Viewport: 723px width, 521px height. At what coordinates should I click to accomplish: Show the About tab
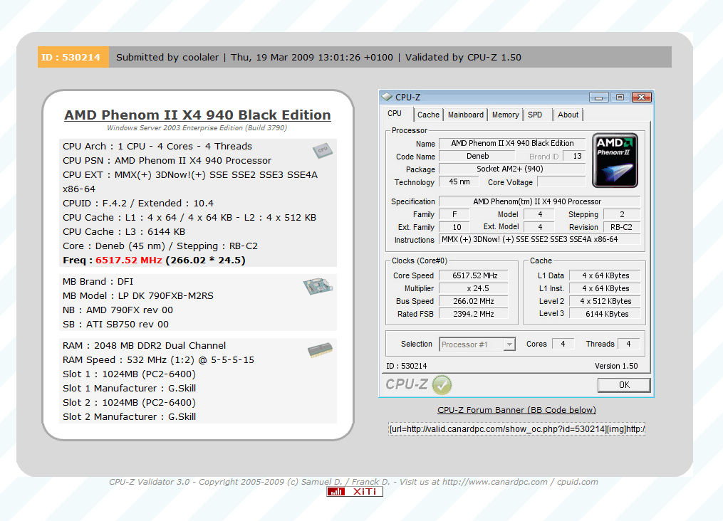click(x=568, y=115)
